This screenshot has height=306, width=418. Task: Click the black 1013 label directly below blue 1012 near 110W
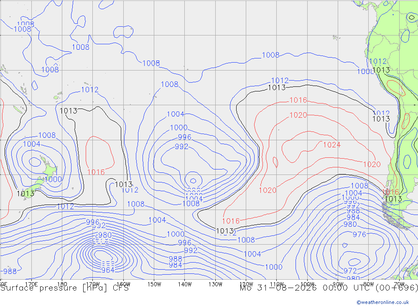coord(277,88)
